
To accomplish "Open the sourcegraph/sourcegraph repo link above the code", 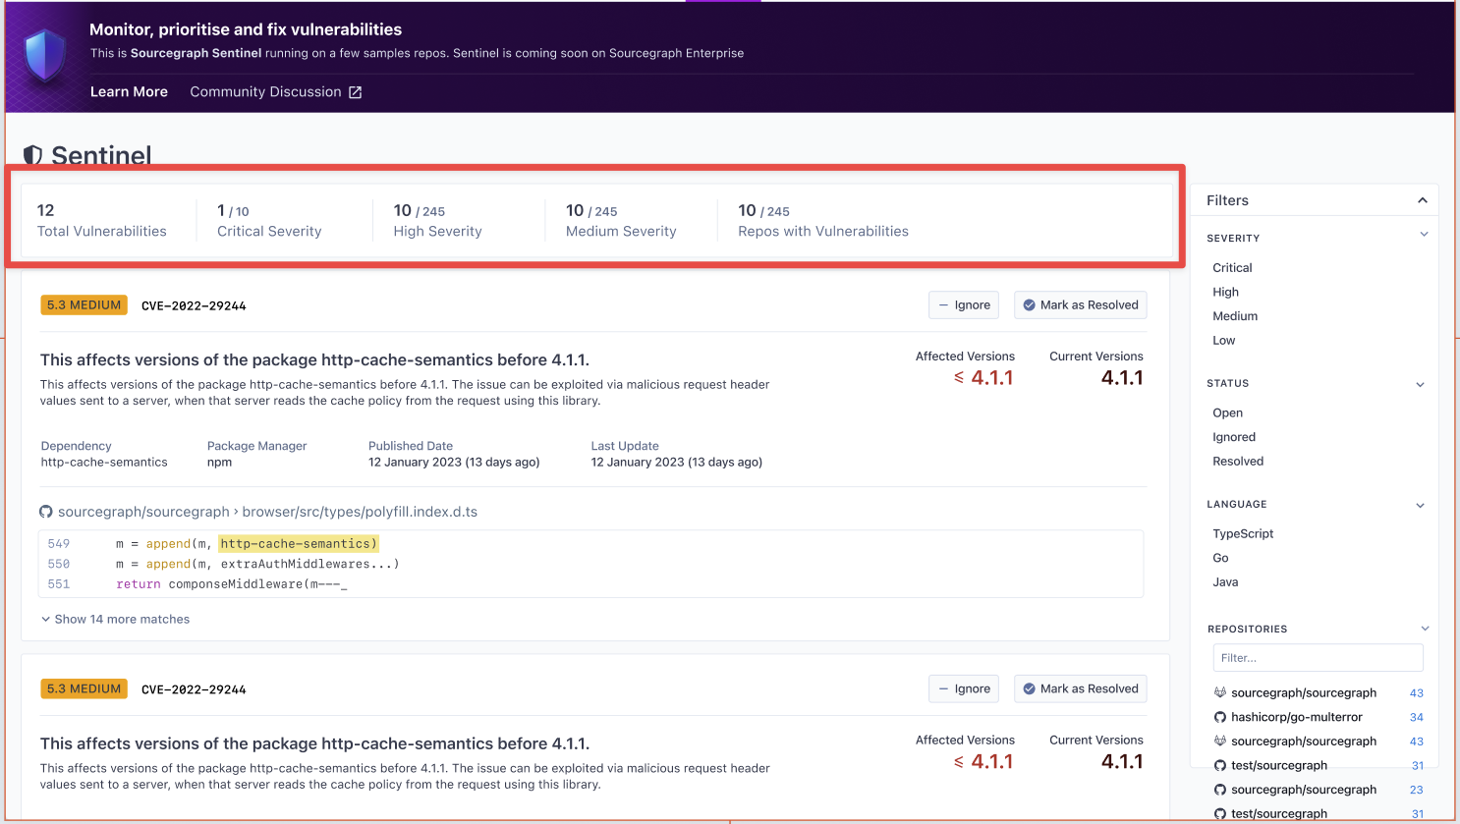I will (x=143, y=512).
